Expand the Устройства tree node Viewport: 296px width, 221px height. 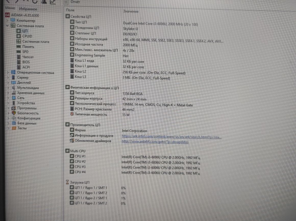(8, 103)
